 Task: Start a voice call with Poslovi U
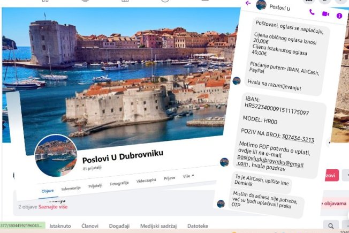pyautogui.click(x=312, y=12)
